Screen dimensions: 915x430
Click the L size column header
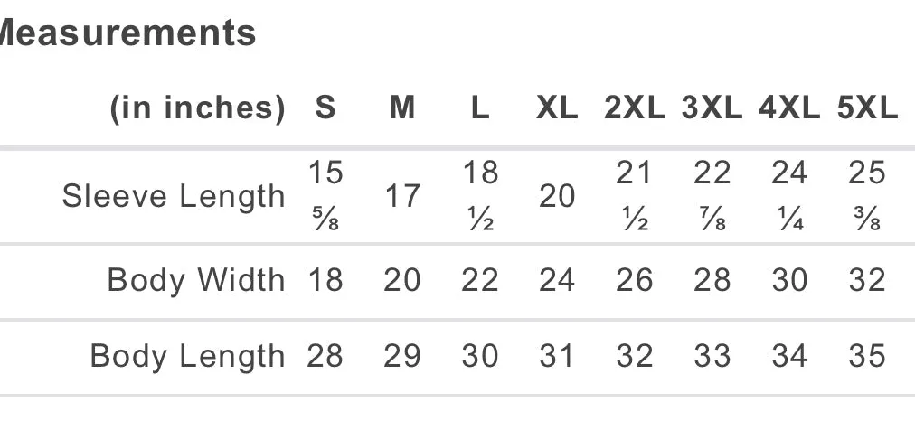[x=480, y=107]
